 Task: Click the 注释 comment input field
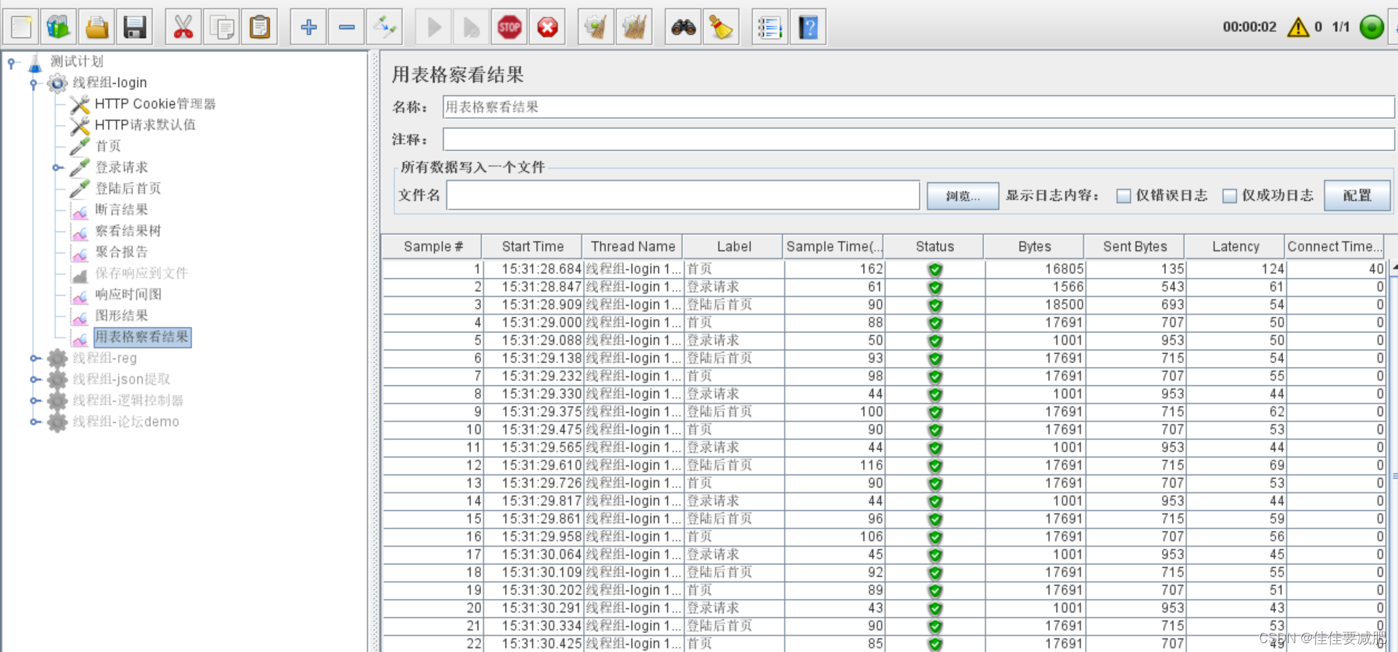pyautogui.click(x=918, y=139)
